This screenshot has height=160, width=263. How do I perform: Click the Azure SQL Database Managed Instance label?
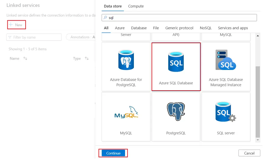tap(226, 82)
